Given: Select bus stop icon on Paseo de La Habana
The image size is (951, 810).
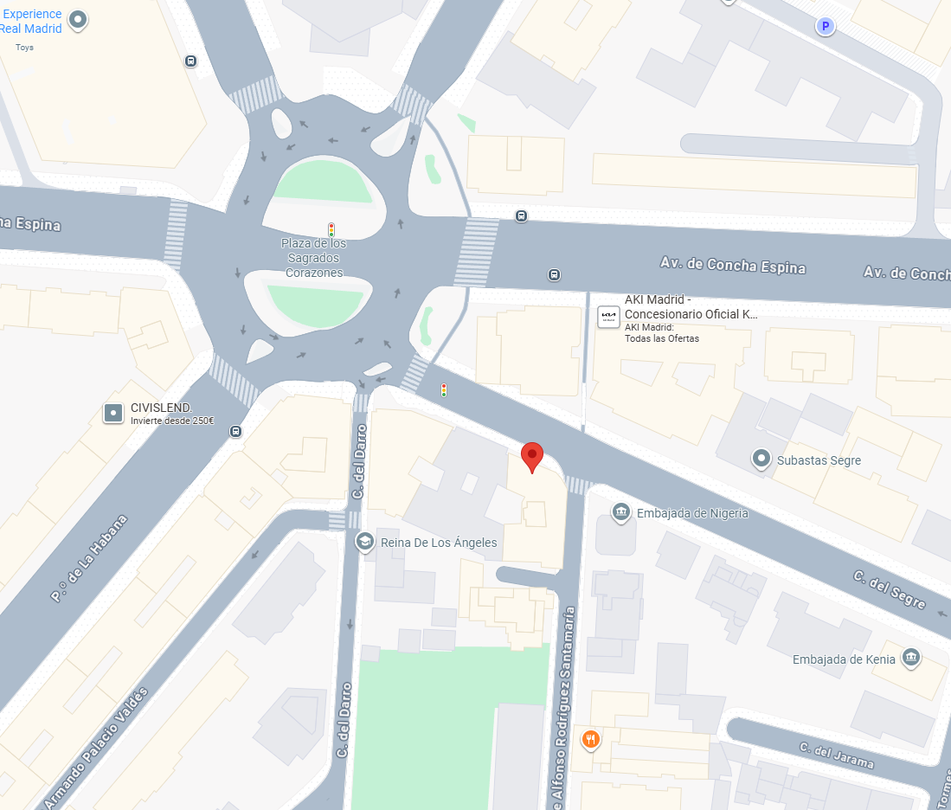Looking at the screenshot, I should tap(235, 431).
